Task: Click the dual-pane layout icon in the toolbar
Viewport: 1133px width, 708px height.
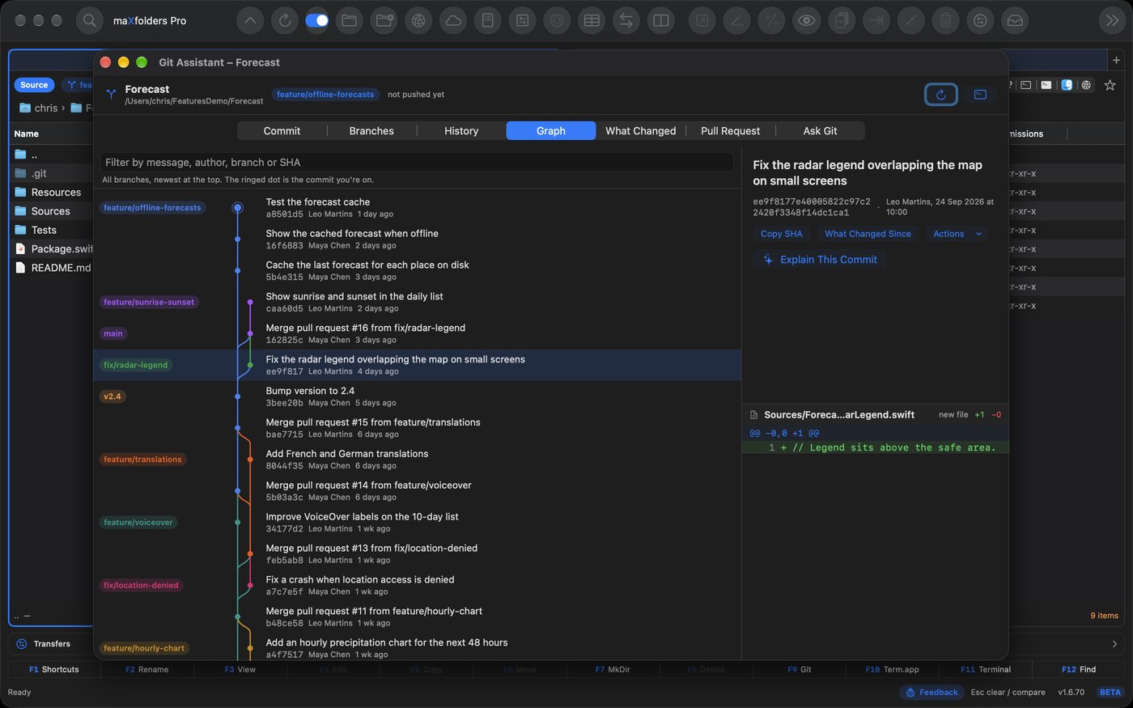Action: click(x=661, y=20)
